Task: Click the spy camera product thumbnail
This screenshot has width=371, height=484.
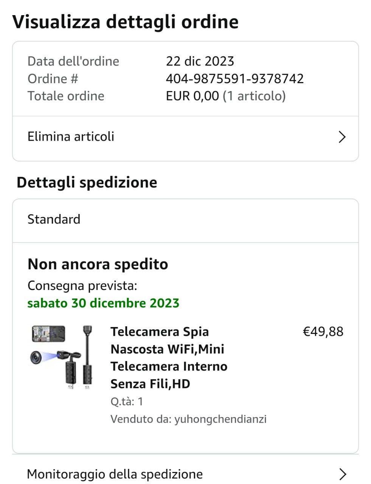Action: [61, 357]
